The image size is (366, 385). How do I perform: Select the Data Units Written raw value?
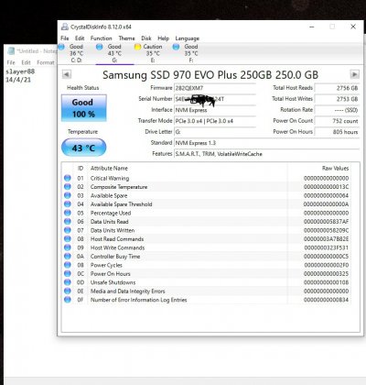(x=326, y=230)
